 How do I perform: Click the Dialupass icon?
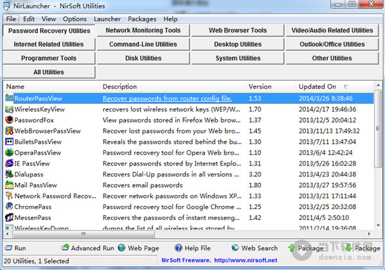pyautogui.click(x=9, y=174)
